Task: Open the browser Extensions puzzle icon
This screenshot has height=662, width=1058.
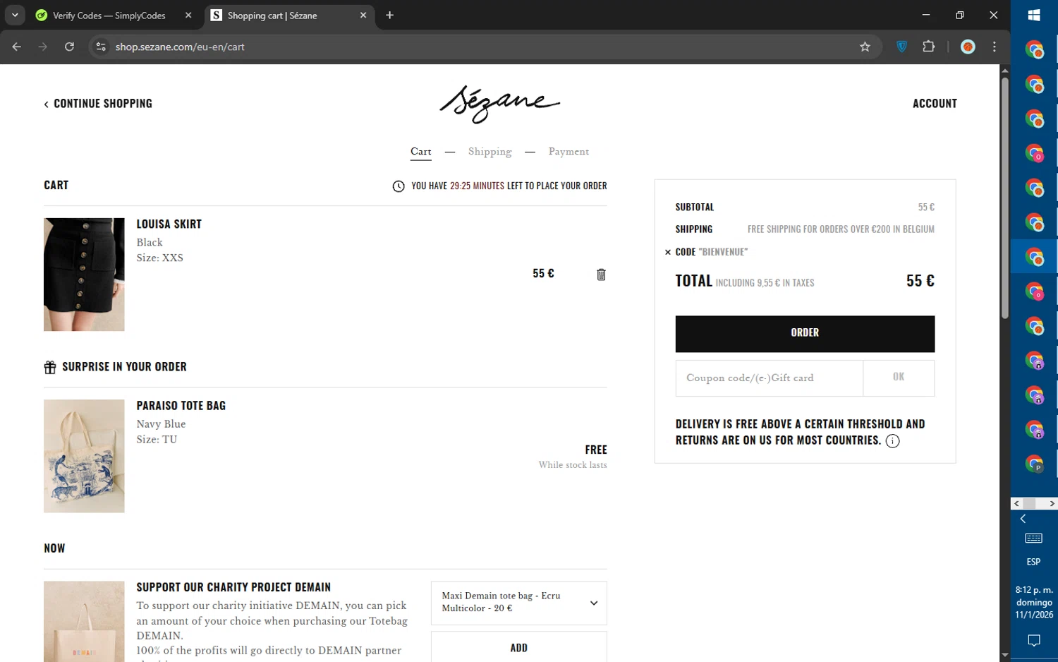Action: 928,47
